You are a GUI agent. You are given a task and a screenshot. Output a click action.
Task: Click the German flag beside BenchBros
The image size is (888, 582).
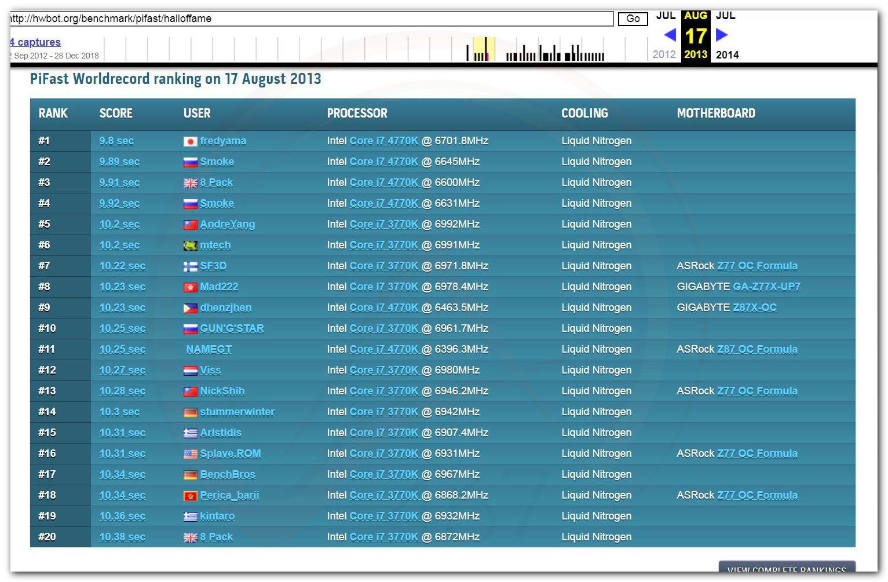[x=190, y=475]
